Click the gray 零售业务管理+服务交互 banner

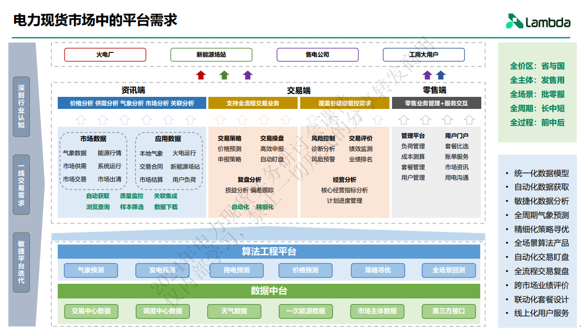pyautogui.click(x=436, y=103)
